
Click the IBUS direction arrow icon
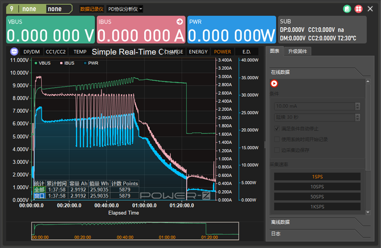179,22
